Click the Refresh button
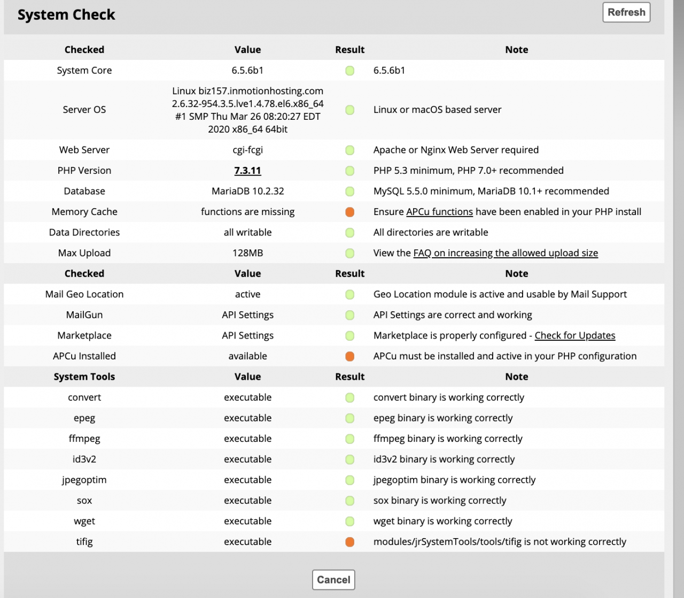684x598 pixels. (626, 12)
